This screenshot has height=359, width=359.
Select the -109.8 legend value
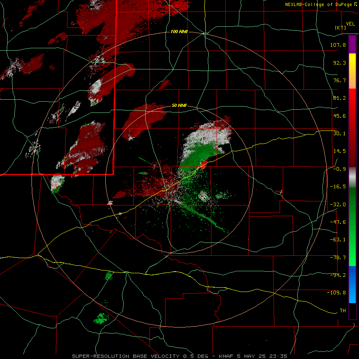pos(336,293)
